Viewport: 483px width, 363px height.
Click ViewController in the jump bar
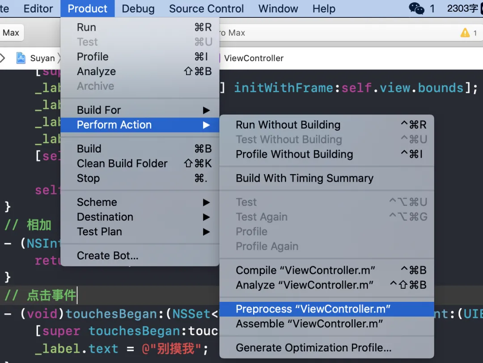pyautogui.click(x=254, y=58)
